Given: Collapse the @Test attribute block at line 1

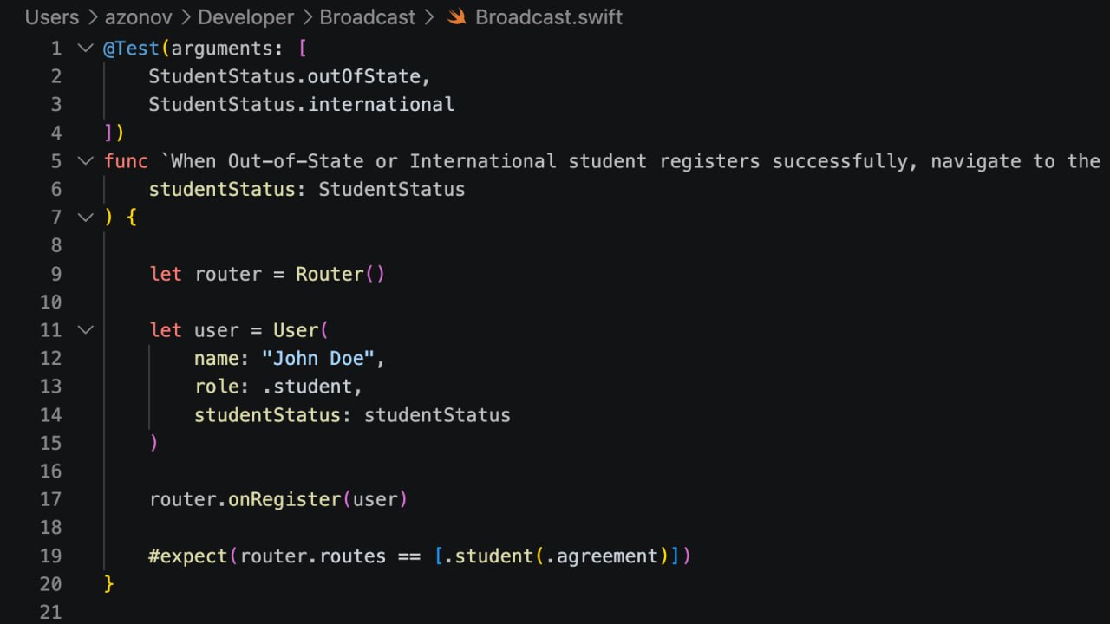Looking at the screenshot, I should 85,48.
